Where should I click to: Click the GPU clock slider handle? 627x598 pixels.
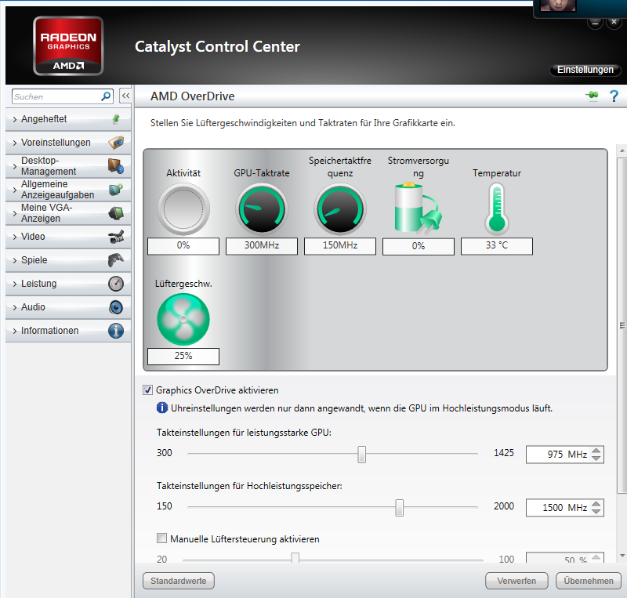click(361, 455)
